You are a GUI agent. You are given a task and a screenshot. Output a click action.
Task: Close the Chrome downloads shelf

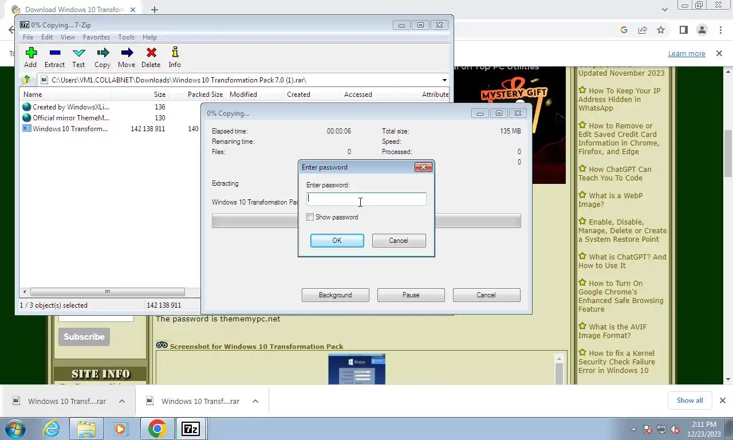click(x=723, y=400)
